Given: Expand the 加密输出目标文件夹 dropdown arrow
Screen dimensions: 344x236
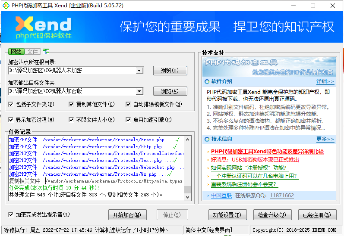Looking at the screenshot, I should pyautogui.click(x=139, y=91).
